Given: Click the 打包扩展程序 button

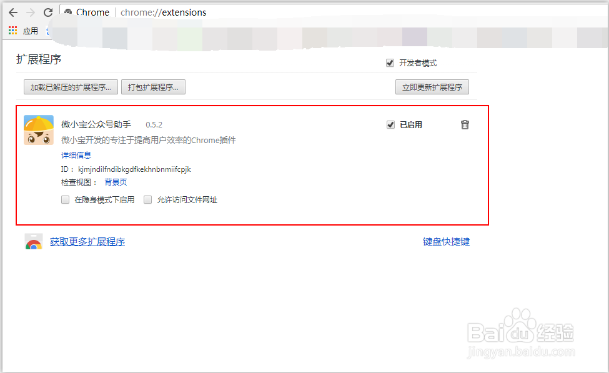Looking at the screenshot, I should pyautogui.click(x=153, y=87).
